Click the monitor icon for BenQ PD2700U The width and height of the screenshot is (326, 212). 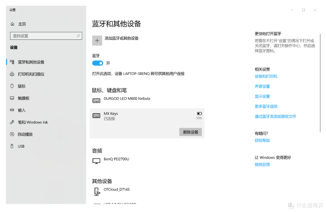coord(96,161)
